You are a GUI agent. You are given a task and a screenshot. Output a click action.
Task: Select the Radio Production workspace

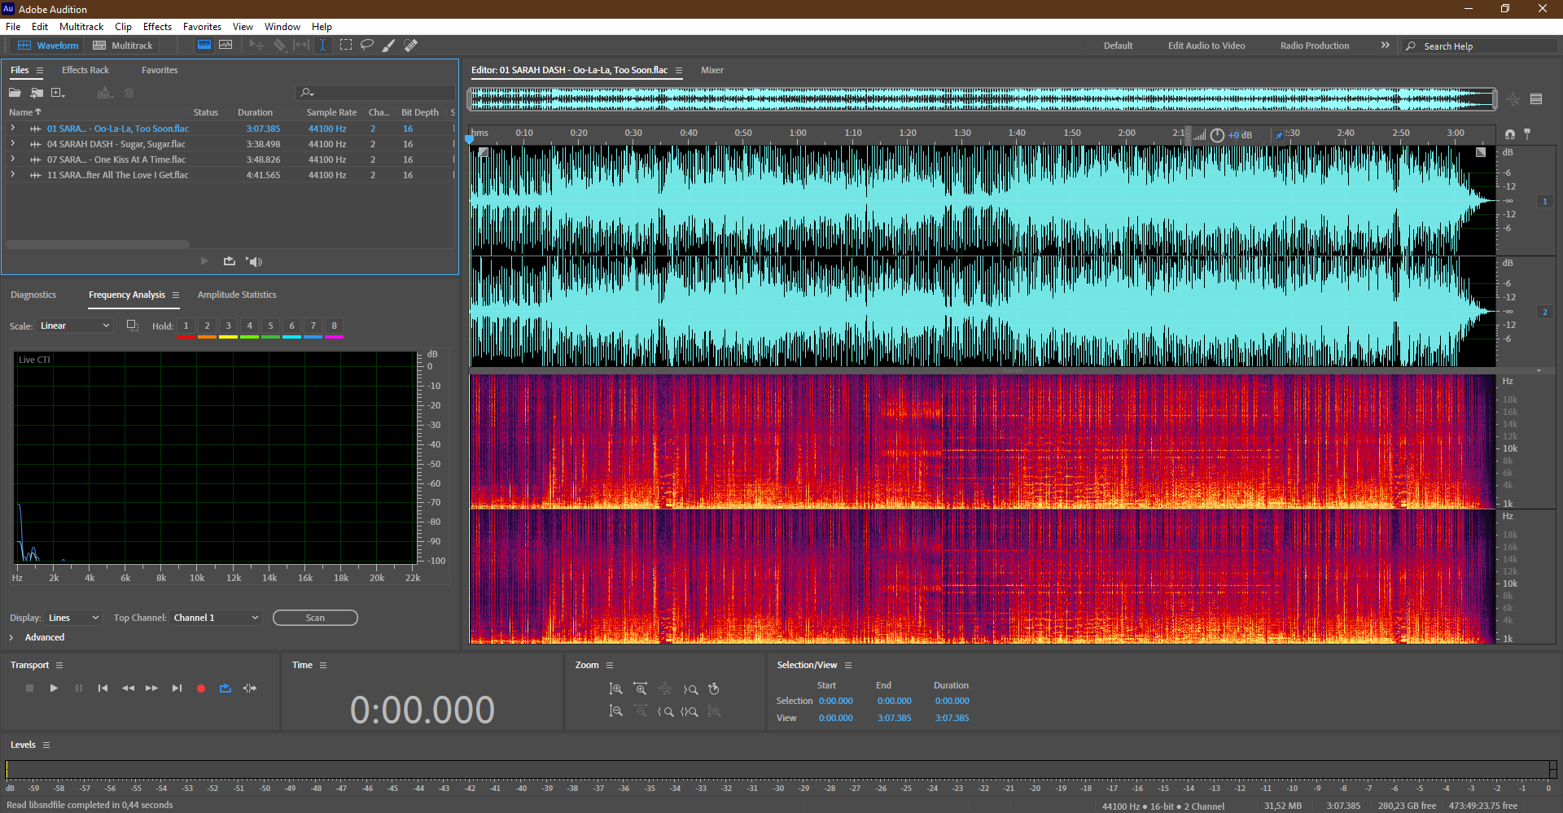[x=1315, y=46]
